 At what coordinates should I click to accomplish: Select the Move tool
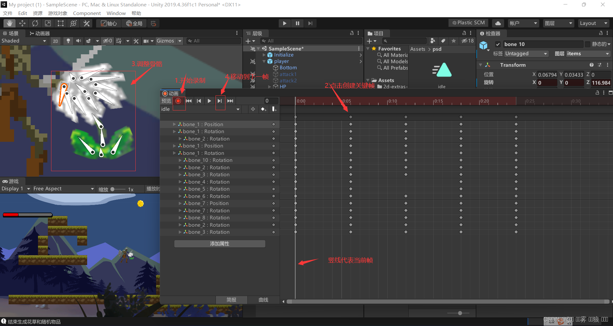pyautogui.click(x=22, y=23)
